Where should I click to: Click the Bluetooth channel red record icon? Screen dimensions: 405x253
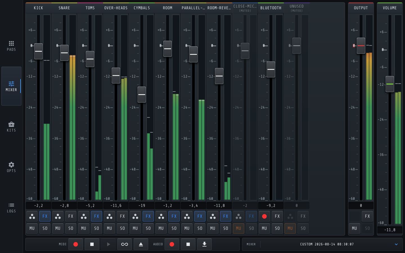pyautogui.click(x=264, y=216)
